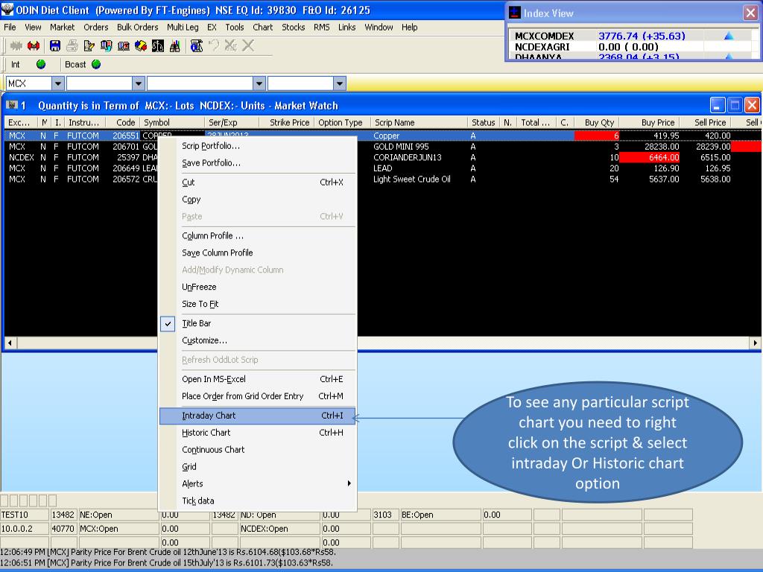Select Size To Fit option
This screenshot has height=572, width=763.
[258, 304]
